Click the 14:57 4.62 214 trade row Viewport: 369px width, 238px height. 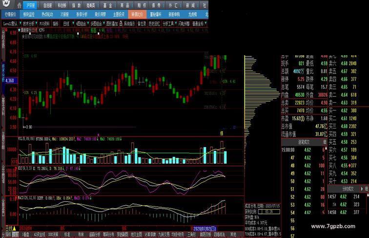coord(344,196)
